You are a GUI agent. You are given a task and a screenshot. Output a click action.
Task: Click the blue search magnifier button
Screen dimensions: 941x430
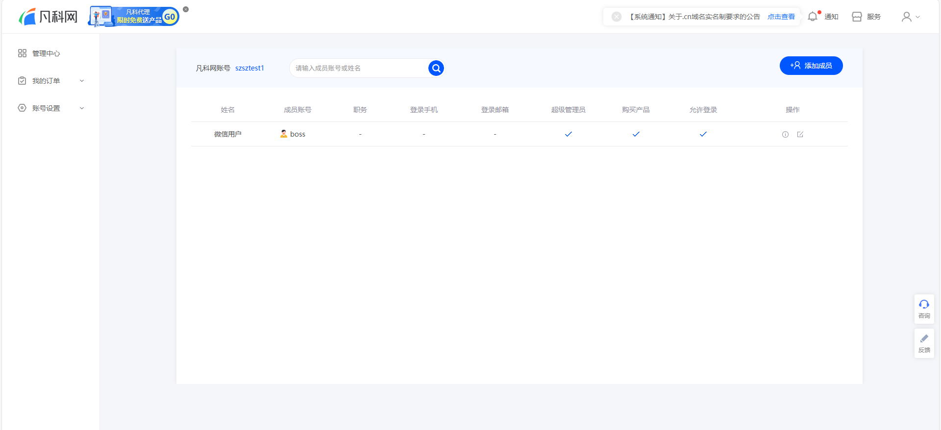click(x=436, y=68)
